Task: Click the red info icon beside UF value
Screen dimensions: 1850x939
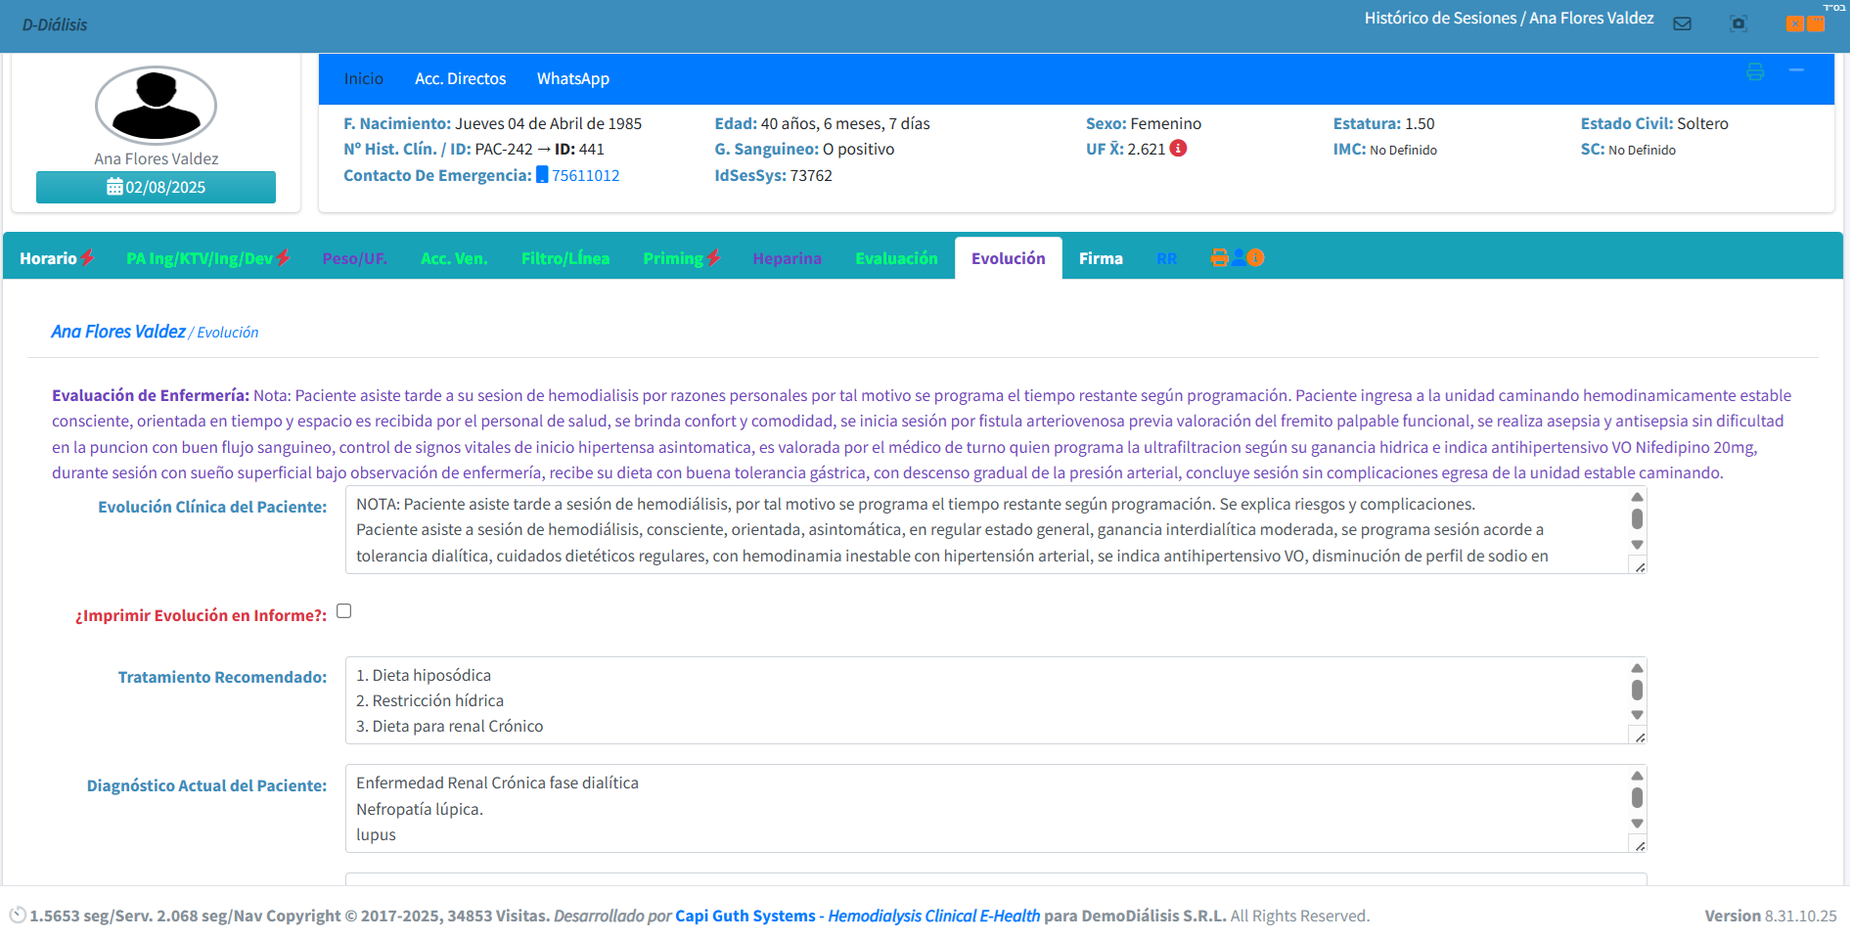Action: coord(1179,149)
